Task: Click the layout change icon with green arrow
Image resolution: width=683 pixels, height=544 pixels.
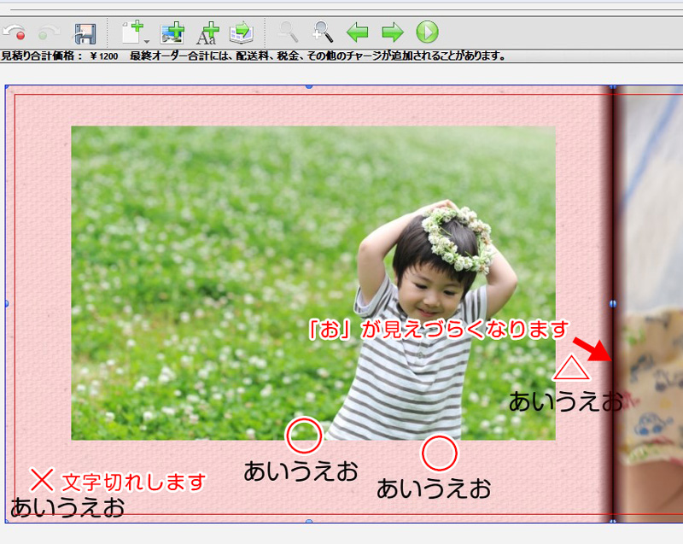Action: tap(242, 32)
